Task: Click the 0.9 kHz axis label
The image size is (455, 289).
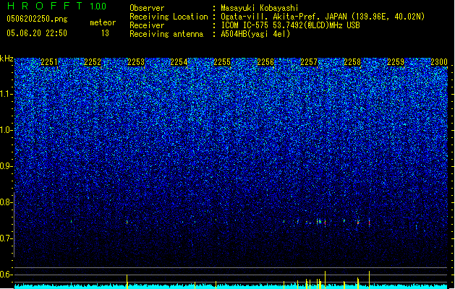Action: click(6, 166)
